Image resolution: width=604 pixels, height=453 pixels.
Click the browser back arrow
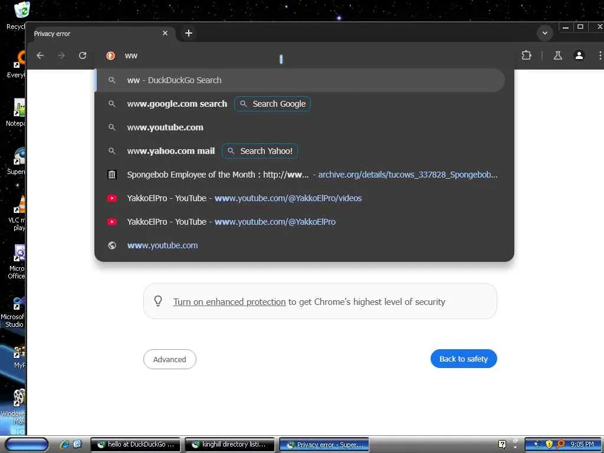40,55
